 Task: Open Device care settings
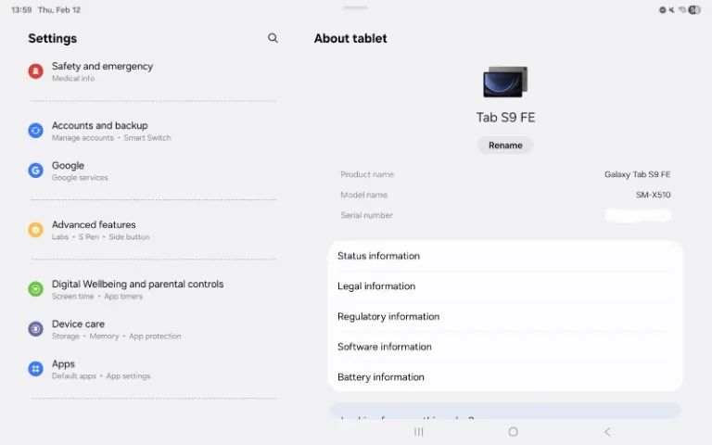pos(153,329)
